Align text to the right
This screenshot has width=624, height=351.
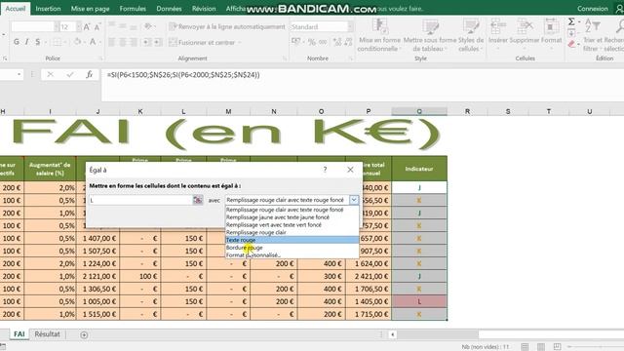click(x=134, y=42)
